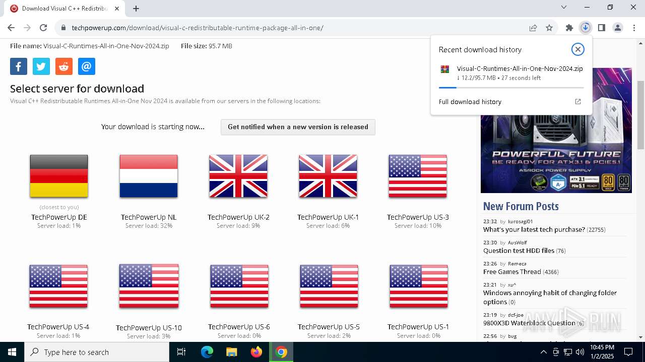Toggle the Chrome downloads icon
This screenshot has width=645, height=362.
585,28
